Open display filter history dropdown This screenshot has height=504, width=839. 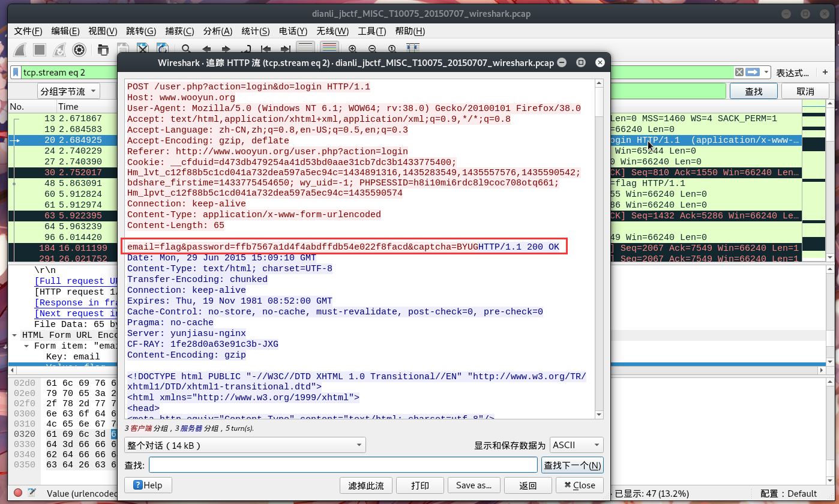766,73
